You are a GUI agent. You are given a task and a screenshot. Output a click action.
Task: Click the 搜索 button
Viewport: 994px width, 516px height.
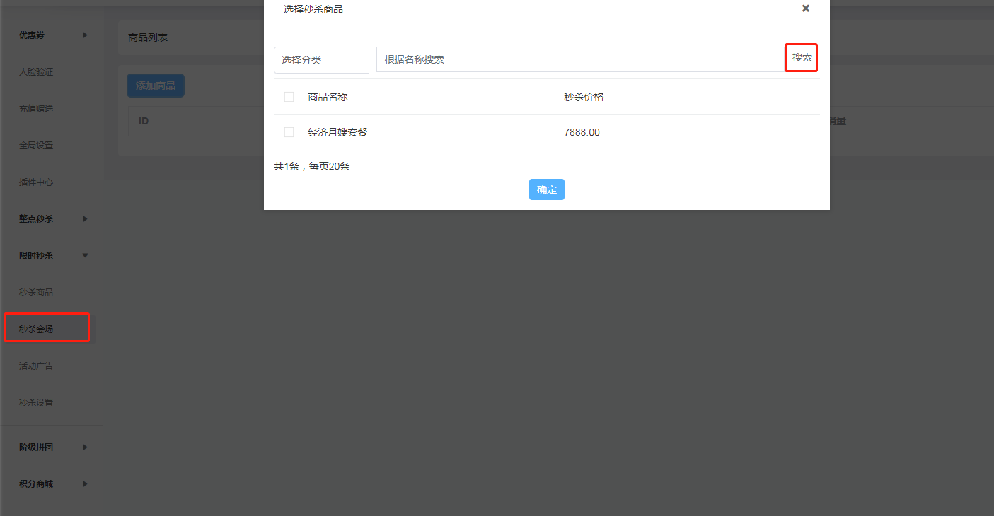tap(802, 57)
